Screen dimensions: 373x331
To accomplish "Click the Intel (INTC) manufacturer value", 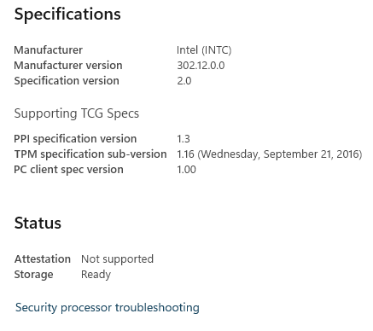I will click(204, 50).
